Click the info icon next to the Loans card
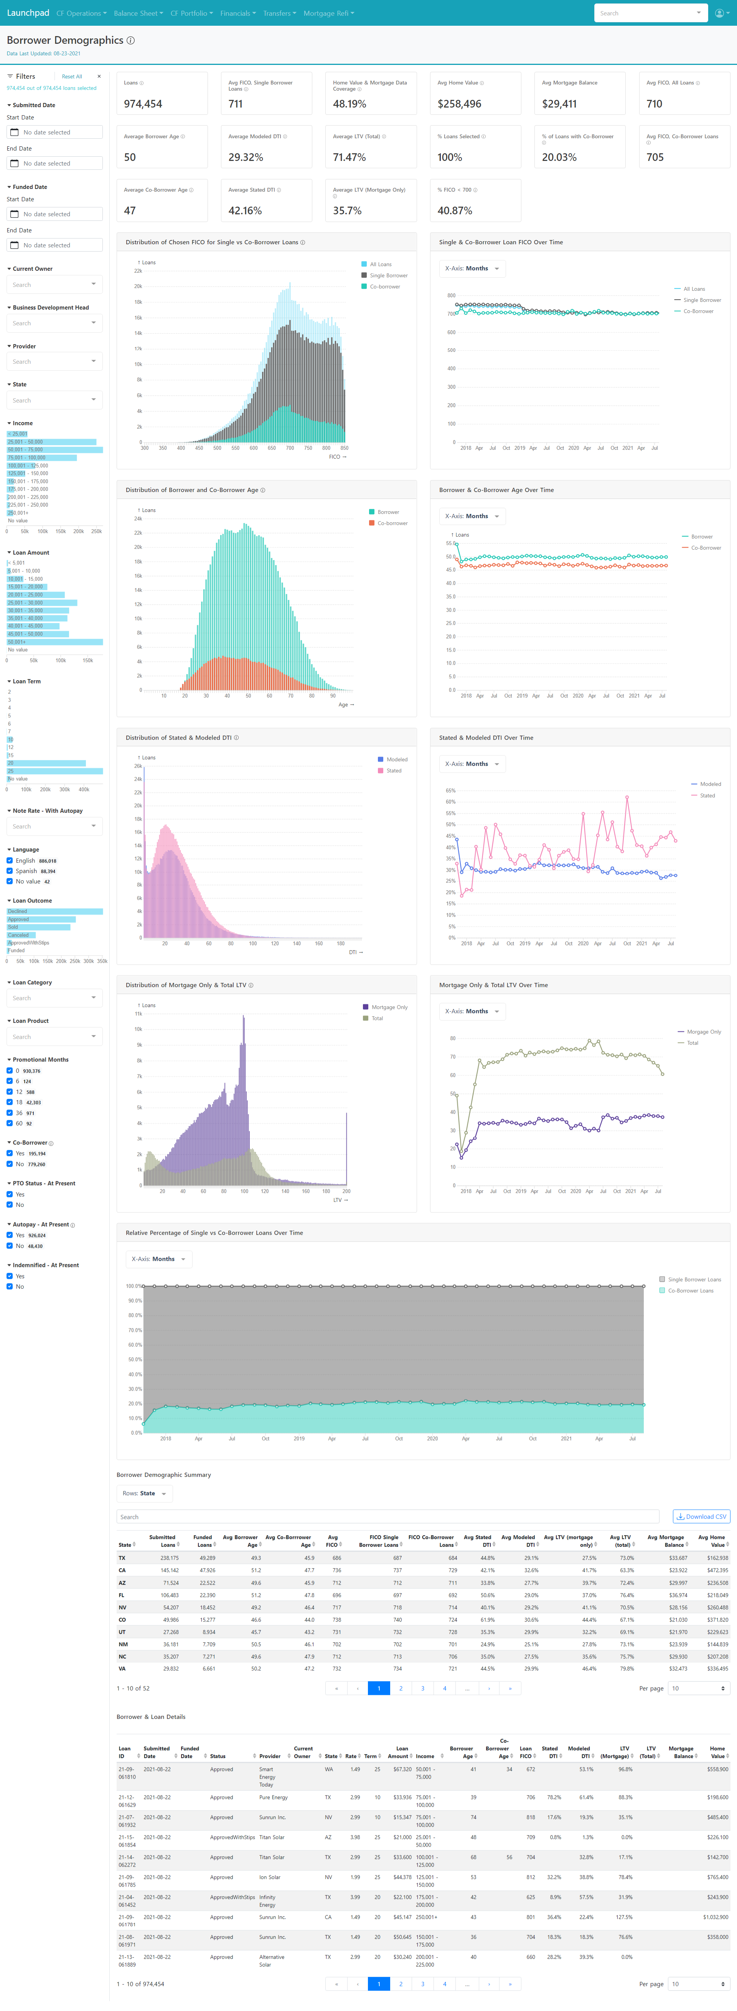Viewport: 737px width, 2011px height. click(x=141, y=83)
